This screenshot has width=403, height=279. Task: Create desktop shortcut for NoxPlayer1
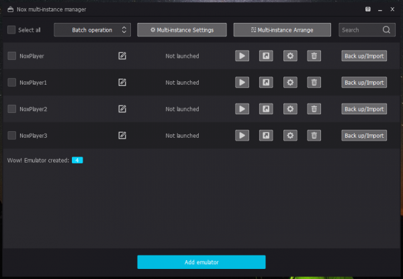[266, 82]
